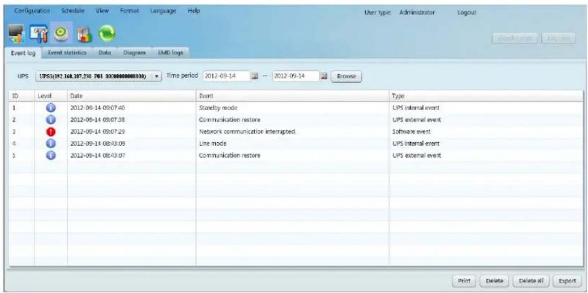588x293 pixels.
Task: Click the wrench and screwdriver toolbar icon
Action: [39, 35]
